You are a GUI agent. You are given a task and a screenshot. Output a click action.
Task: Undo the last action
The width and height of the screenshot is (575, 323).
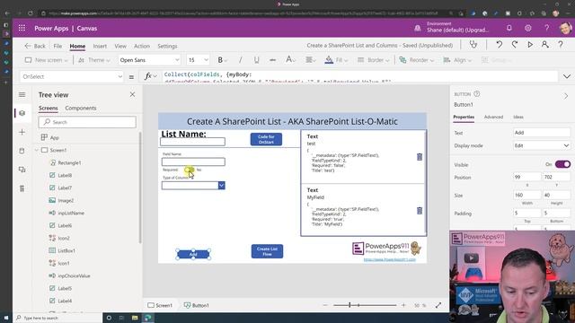tap(500, 45)
